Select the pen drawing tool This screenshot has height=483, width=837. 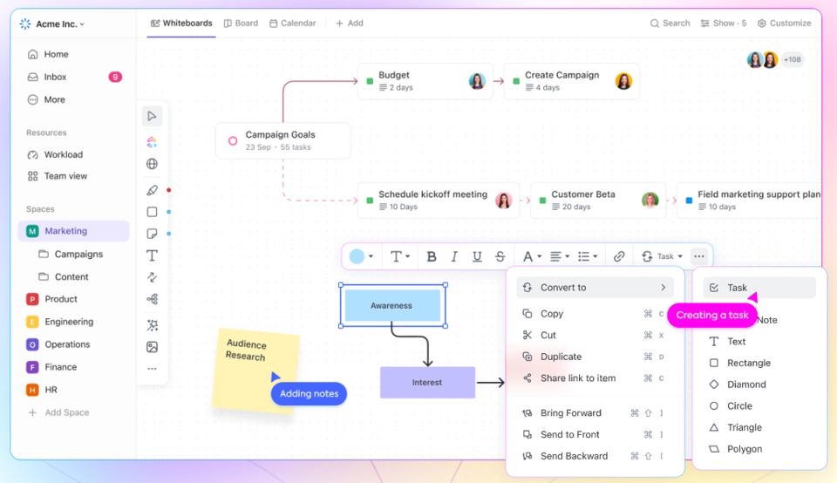click(x=152, y=191)
